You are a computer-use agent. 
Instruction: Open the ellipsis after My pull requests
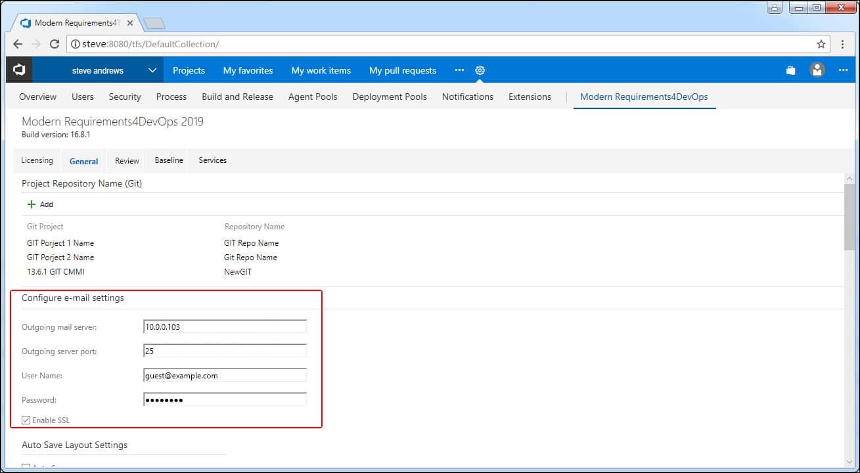pos(459,70)
